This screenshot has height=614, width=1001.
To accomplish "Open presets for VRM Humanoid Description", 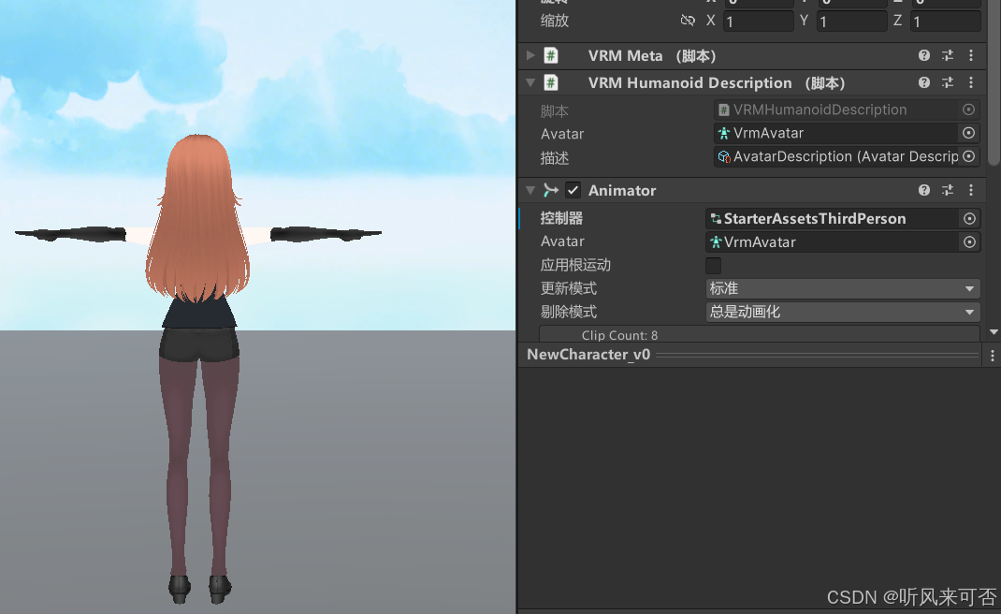I will coord(947,82).
